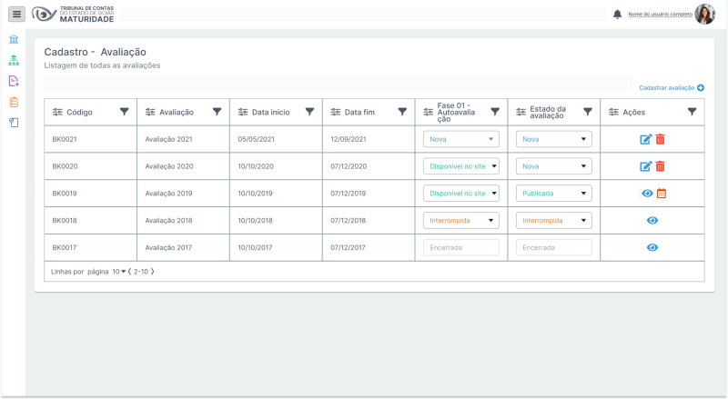The image size is (728, 399).
Task: Open Fase 01 dropdown for BK0020
Action: pos(461,166)
